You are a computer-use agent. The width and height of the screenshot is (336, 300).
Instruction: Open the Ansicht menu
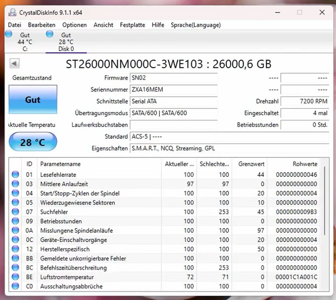coord(103,25)
